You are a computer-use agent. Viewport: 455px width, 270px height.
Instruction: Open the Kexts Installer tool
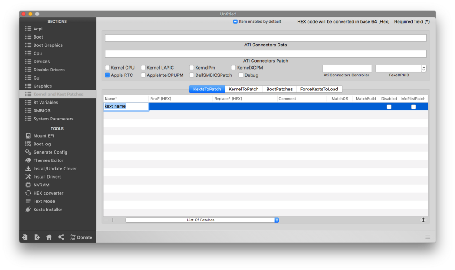47,210
